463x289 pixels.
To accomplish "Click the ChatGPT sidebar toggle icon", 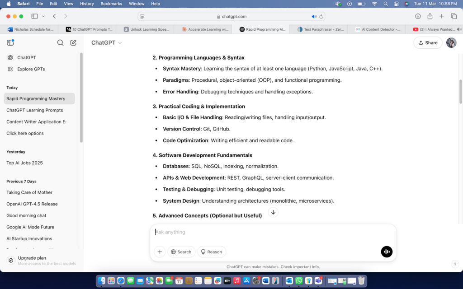I will point(10,43).
